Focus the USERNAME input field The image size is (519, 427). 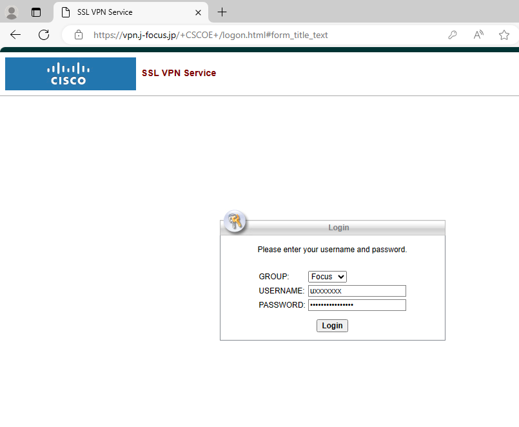pyautogui.click(x=357, y=291)
